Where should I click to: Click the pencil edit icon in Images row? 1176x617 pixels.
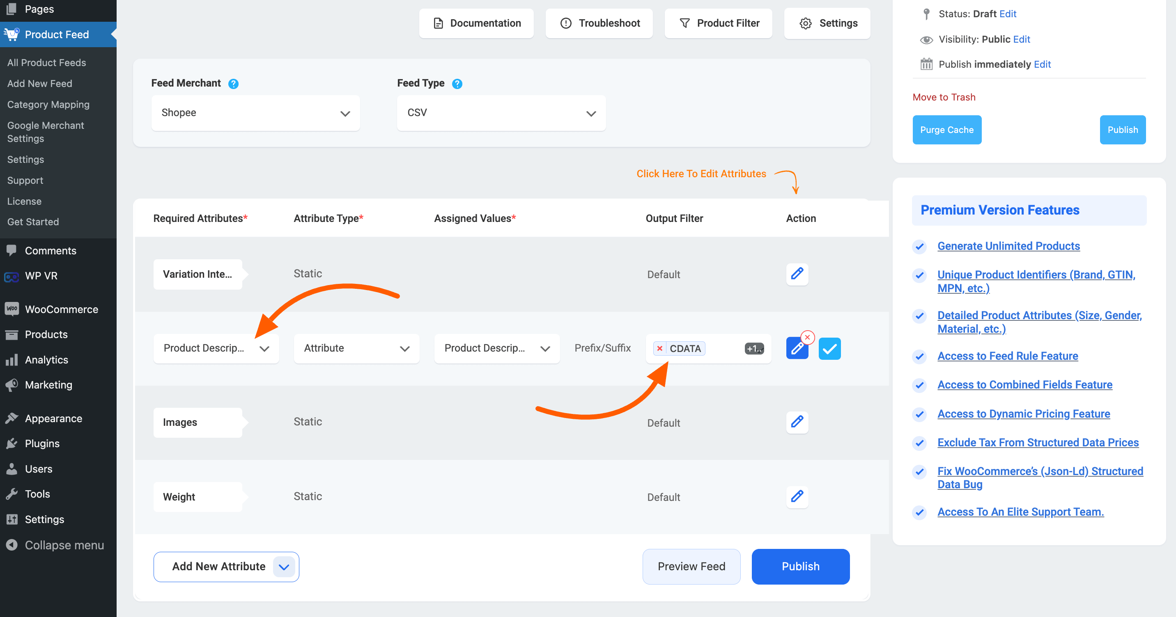click(797, 422)
